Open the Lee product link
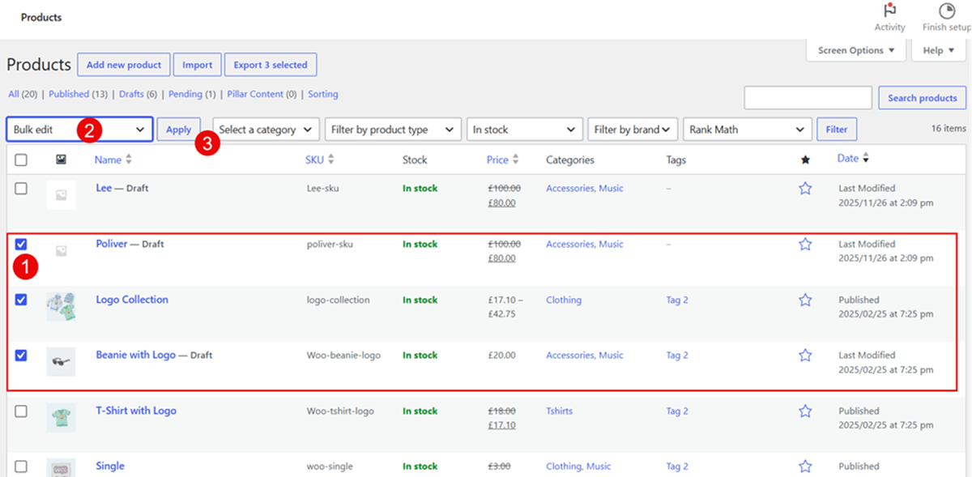Screen dimensions: 972x477 click(104, 188)
